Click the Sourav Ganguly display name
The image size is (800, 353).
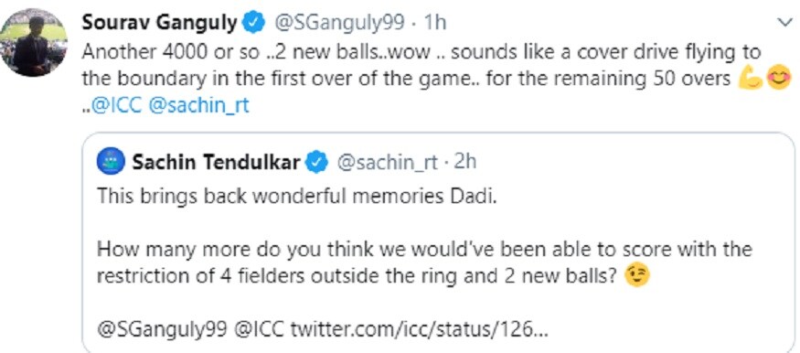[160, 23]
